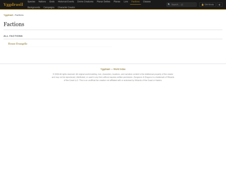Screen dimensions: 226x169
Task: Open Historical Events in navigation
Action: pos(66,2)
